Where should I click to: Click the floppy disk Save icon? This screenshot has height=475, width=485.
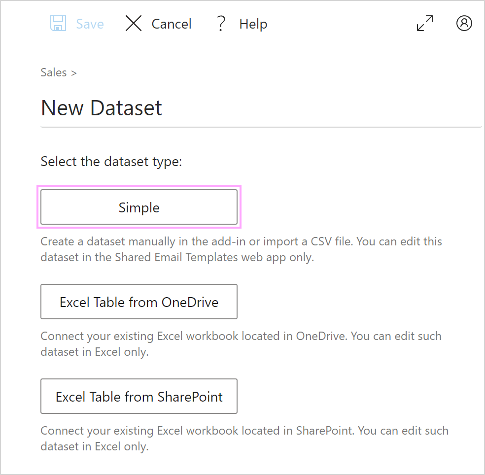point(58,23)
